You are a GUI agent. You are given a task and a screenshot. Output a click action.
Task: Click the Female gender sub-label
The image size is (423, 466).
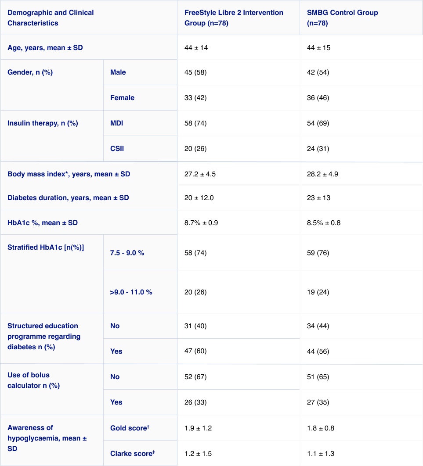[x=122, y=98]
